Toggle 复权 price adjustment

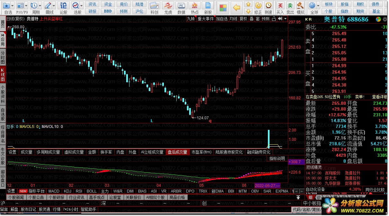[243, 19]
